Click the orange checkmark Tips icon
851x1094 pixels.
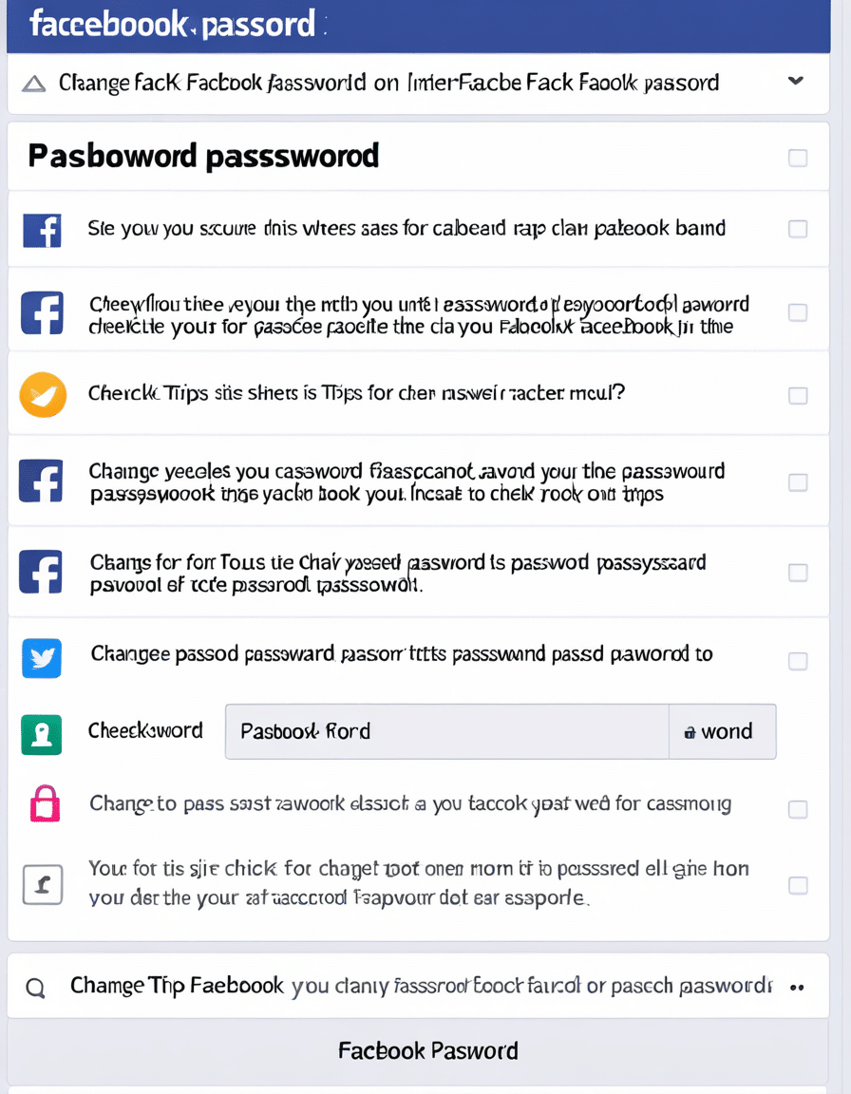(x=44, y=395)
